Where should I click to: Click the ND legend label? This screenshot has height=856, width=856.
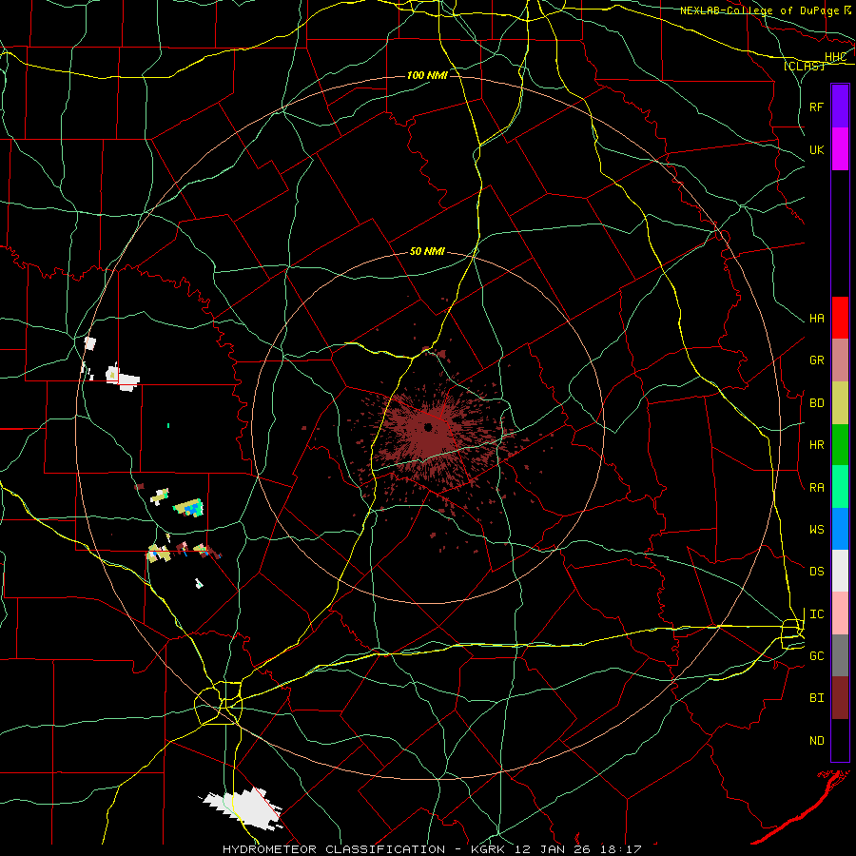(816, 741)
